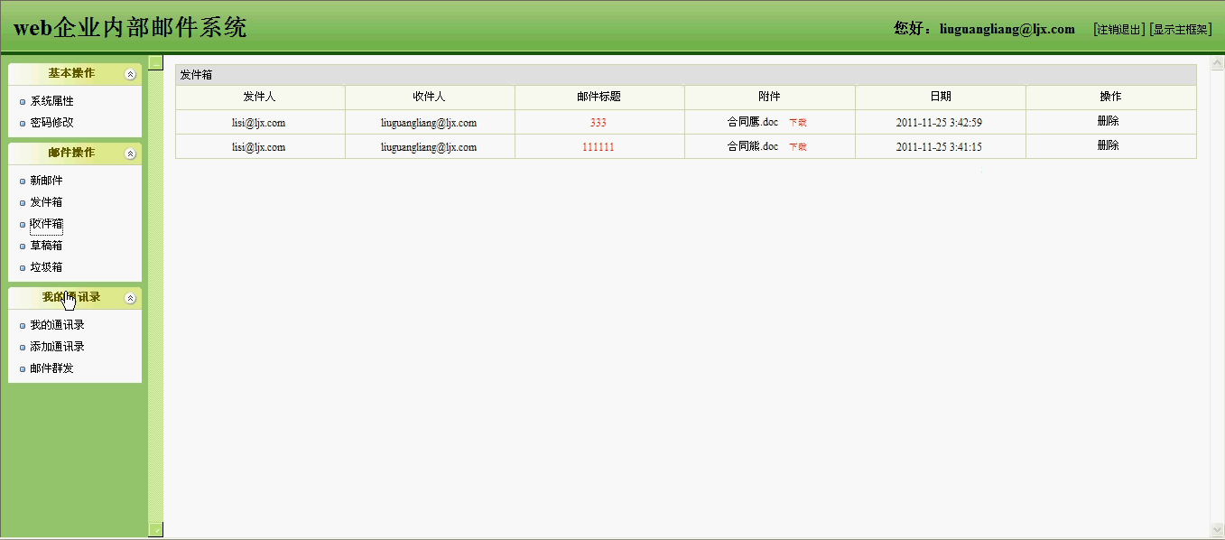Open the 收件箱 folder
This screenshot has width=1225, height=540.
tap(46, 224)
